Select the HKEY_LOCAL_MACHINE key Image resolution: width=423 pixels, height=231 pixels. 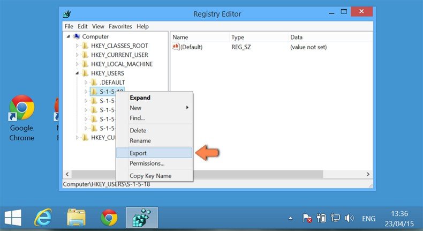(x=122, y=64)
